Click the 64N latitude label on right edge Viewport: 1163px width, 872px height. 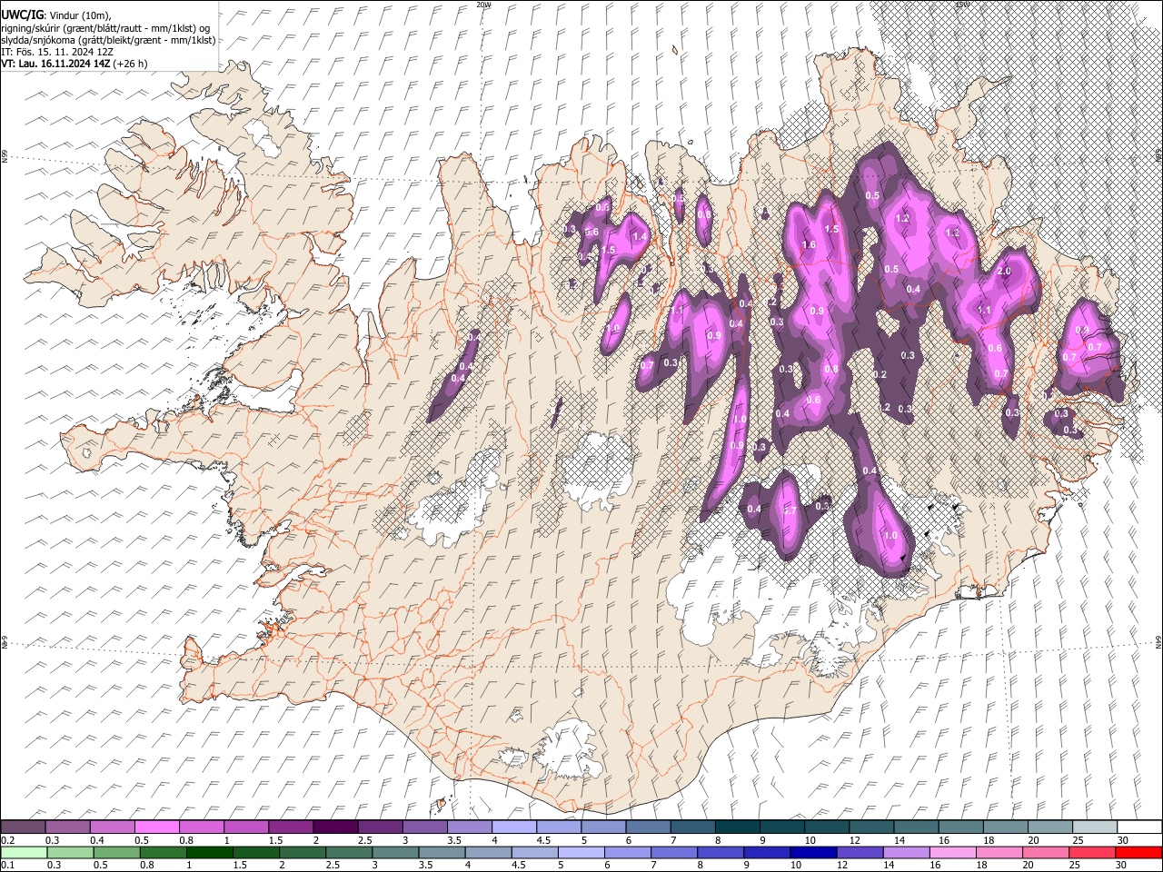click(x=1158, y=641)
